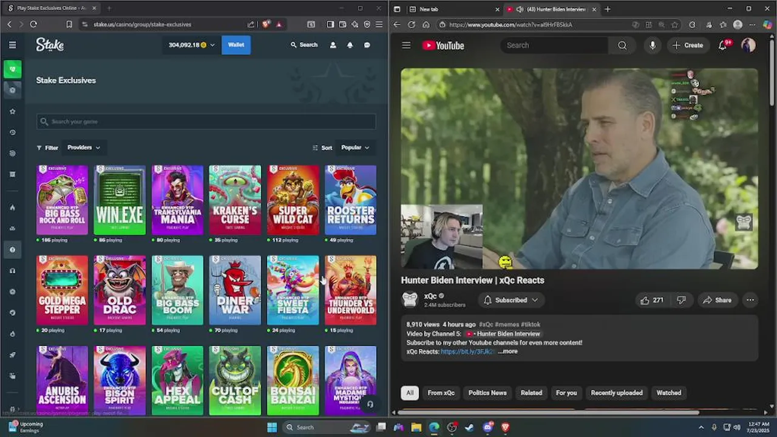Viewport: 777px width, 437px height.
Task: Select the All chip
Action: point(410,393)
